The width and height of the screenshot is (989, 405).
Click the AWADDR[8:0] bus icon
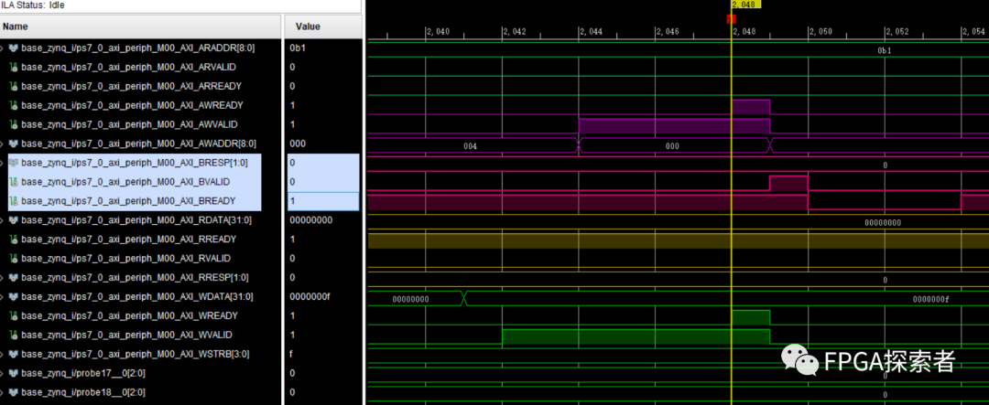(14, 144)
